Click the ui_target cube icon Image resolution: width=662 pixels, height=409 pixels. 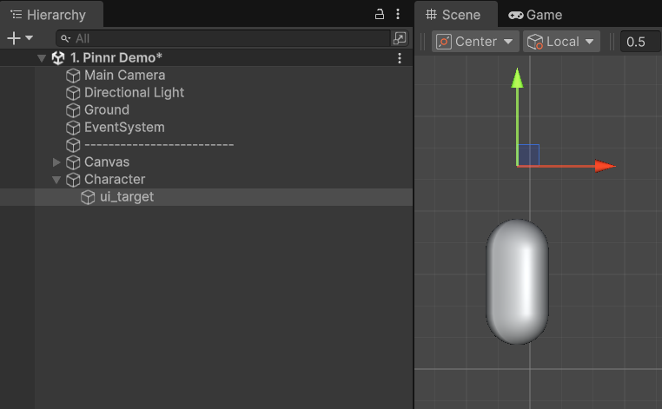point(89,197)
